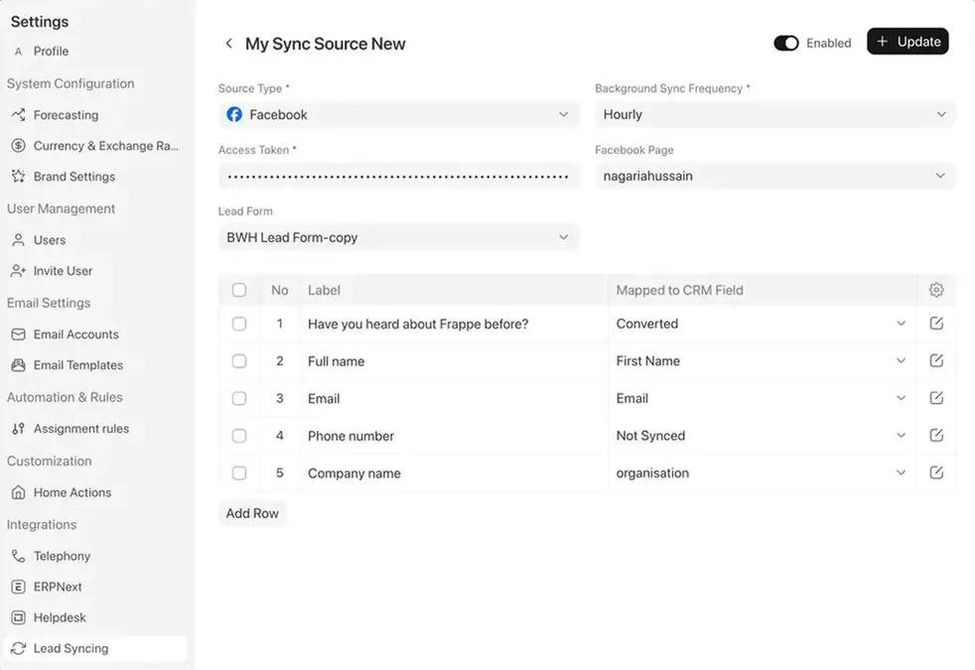
Task: Click the Mapped to CRM Field header
Action: pos(680,290)
